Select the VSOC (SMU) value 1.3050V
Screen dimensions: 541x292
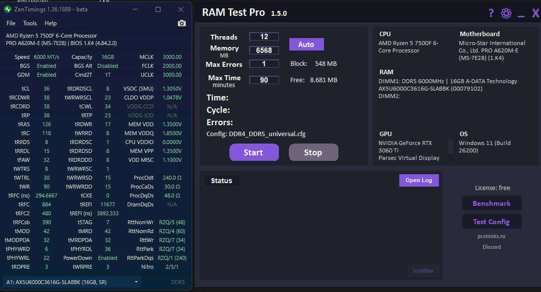[172, 89]
